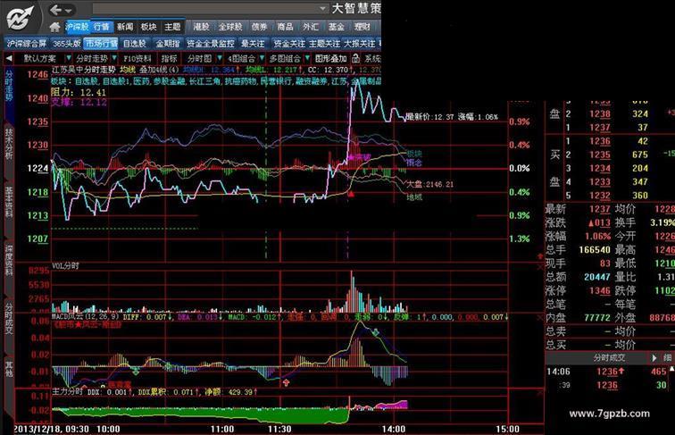The width and height of the screenshot is (675, 435).
Task: Close the VOL分时 sub-panel with x
Action: coord(540,267)
